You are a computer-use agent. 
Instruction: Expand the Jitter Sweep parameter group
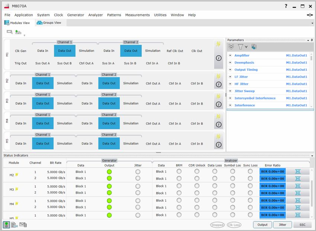pyautogui.click(x=230, y=91)
